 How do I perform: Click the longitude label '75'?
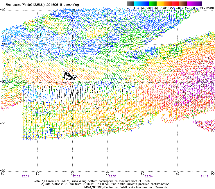tap(107, 174)
